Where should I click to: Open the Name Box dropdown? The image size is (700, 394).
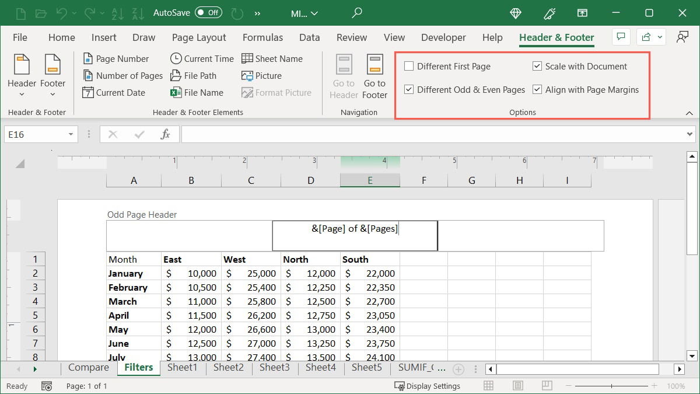(x=71, y=134)
